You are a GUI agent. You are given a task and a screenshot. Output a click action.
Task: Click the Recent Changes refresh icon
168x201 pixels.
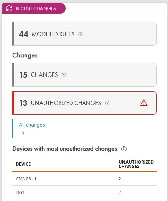point(9,9)
